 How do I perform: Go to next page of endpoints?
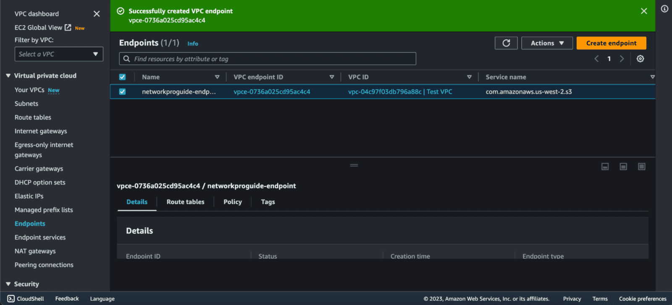622,59
